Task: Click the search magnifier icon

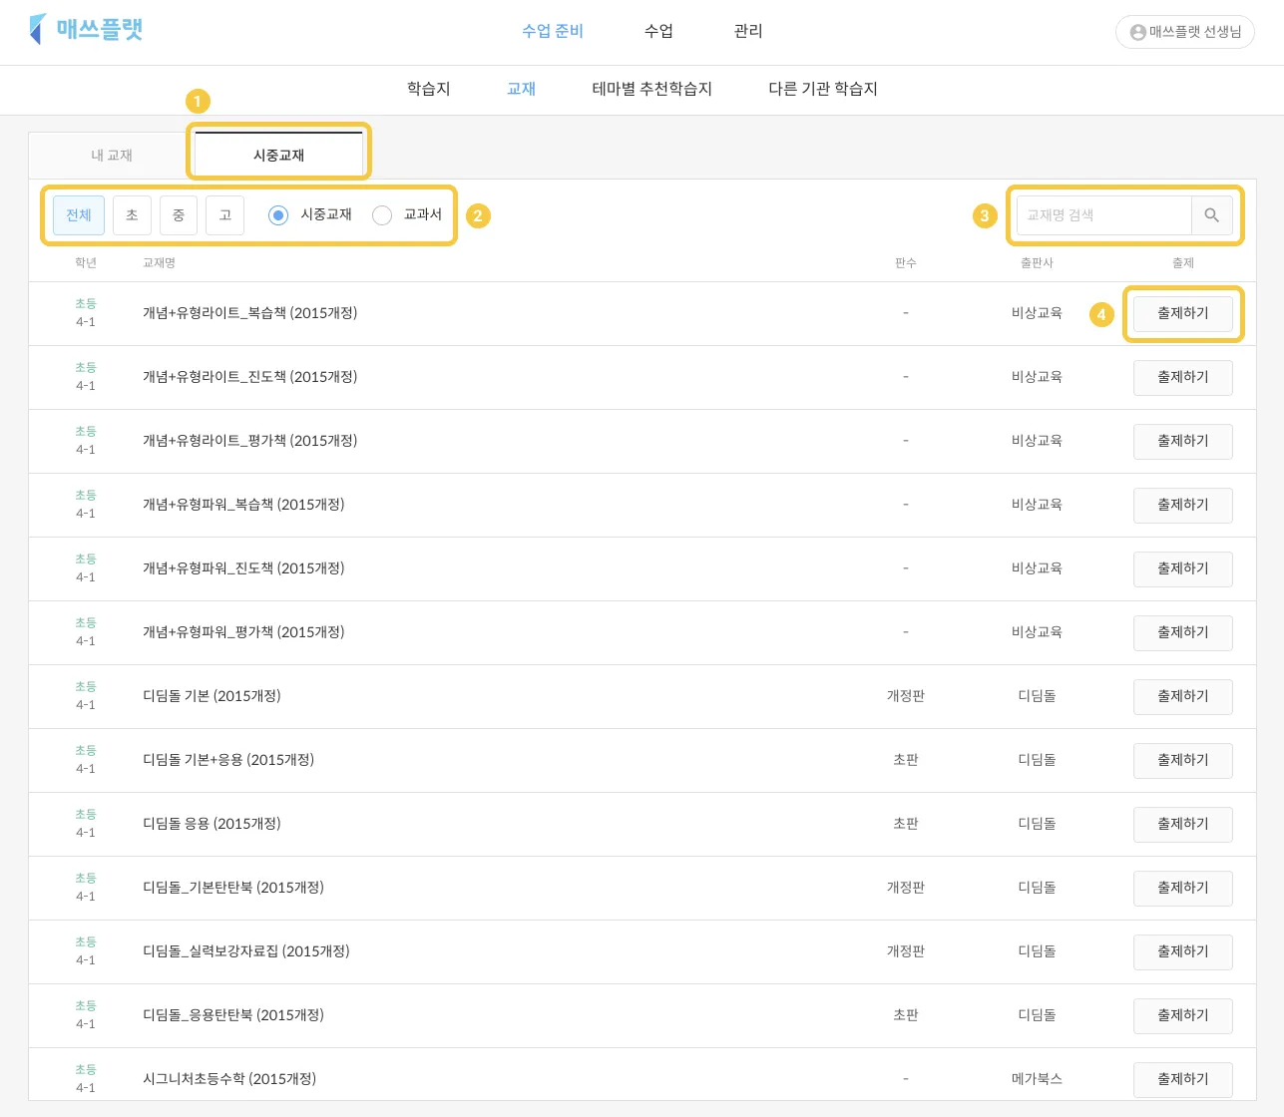Action: 1211,215
